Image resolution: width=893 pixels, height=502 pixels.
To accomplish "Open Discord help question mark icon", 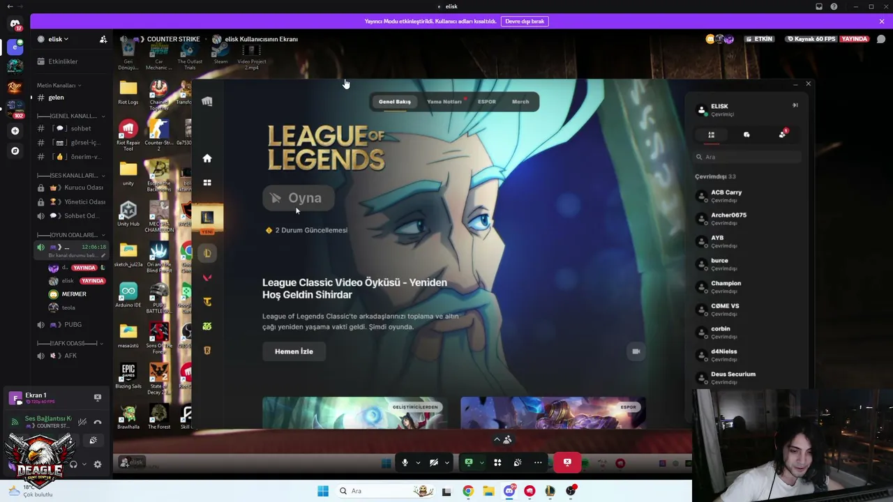I will [x=834, y=7].
